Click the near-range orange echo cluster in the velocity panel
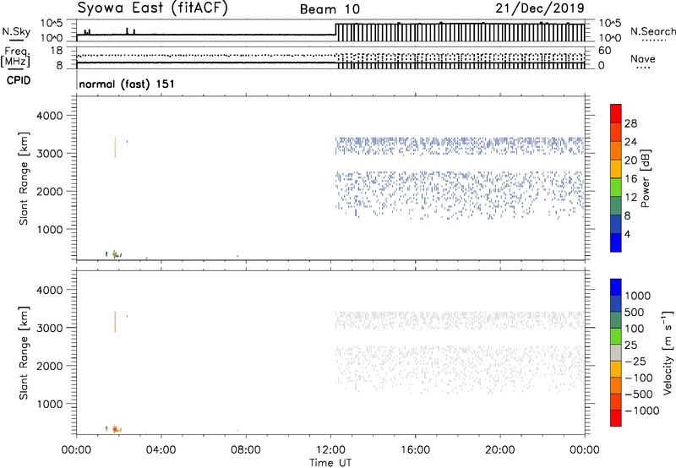 [114, 429]
